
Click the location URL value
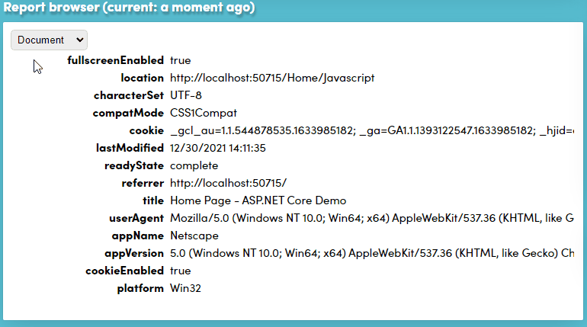[272, 78]
